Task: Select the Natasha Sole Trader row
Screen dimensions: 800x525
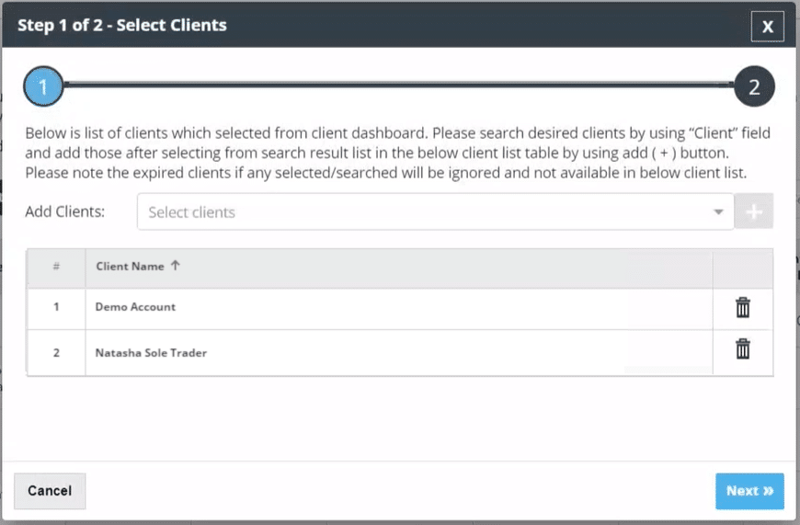Action: 151,352
